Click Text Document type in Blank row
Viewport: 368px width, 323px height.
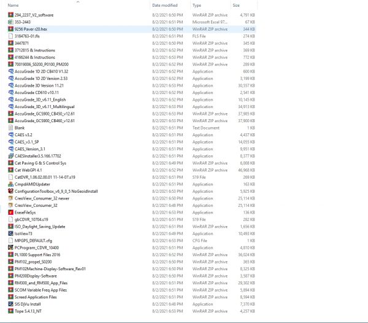pyautogui.click(x=206, y=128)
